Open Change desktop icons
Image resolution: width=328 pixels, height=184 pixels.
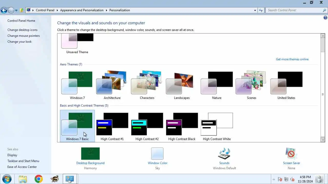coord(22,30)
